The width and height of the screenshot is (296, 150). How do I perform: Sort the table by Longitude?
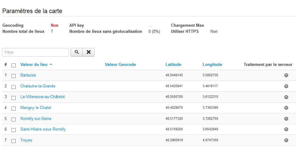pos(212,64)
